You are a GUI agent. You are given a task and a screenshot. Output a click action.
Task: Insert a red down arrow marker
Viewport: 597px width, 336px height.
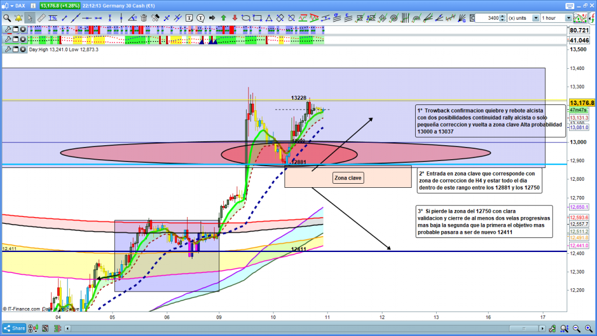point(234,17)
